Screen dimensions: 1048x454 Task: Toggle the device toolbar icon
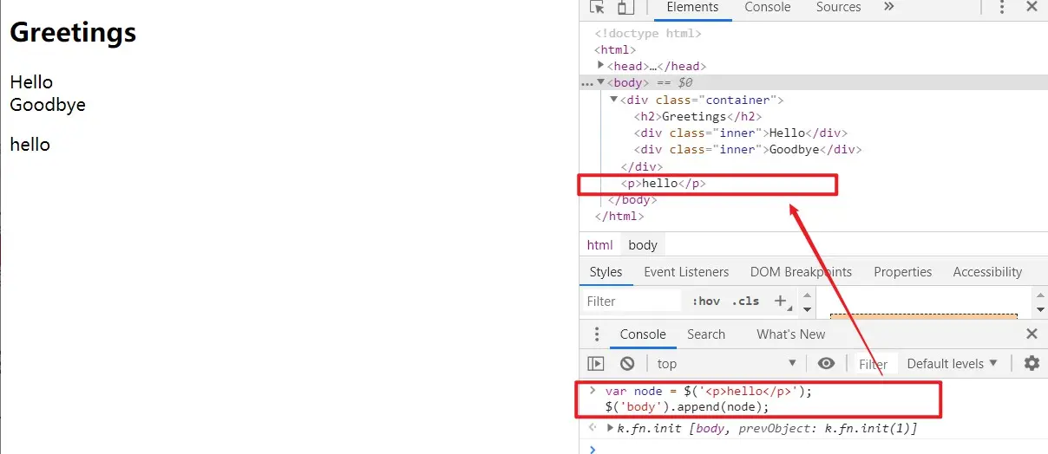click(625, 7)
